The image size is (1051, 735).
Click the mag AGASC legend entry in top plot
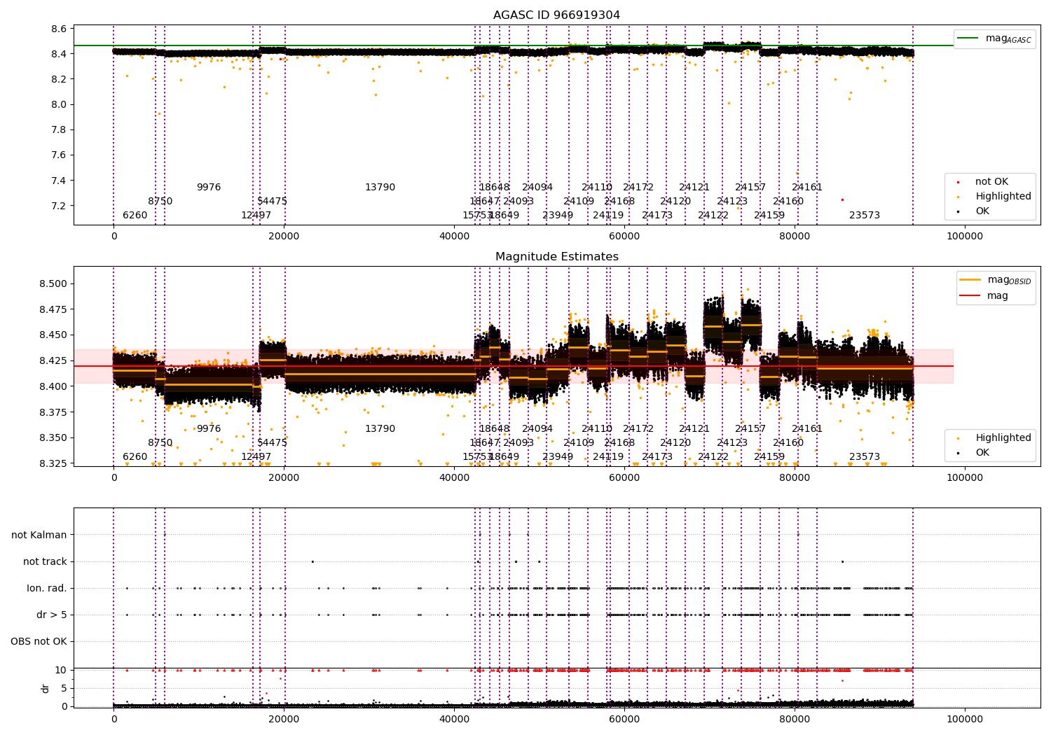coord(994,38)
